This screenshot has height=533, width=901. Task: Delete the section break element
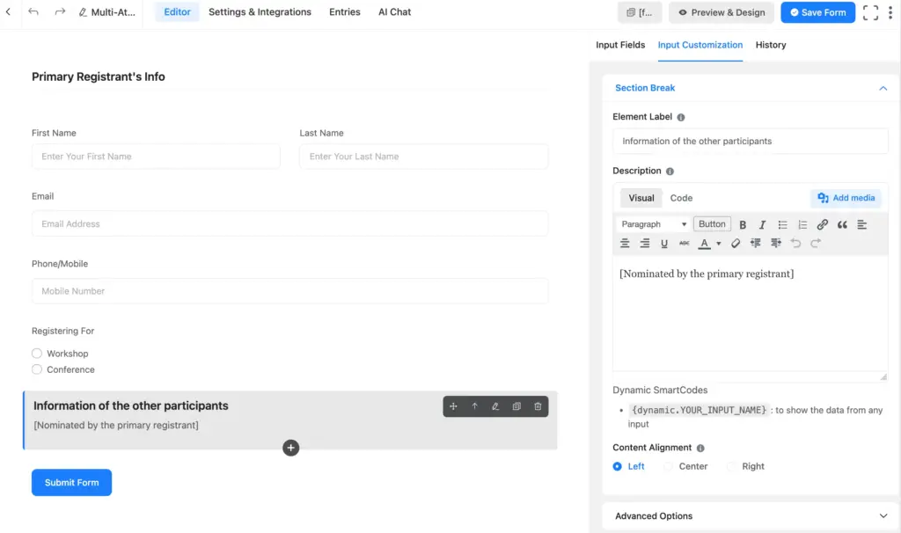pyautogui.click(x=538, y=406)
